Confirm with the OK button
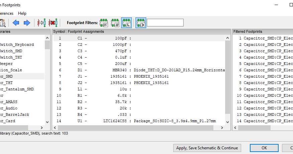Viewport: 293px width, 154px height. (264, 148)
